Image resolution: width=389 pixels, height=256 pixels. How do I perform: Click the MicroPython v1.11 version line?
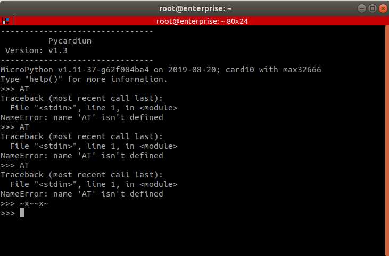click(161, 70)
